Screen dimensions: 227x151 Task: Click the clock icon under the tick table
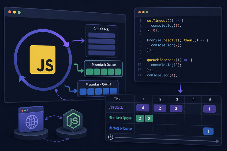click(110, 137)
